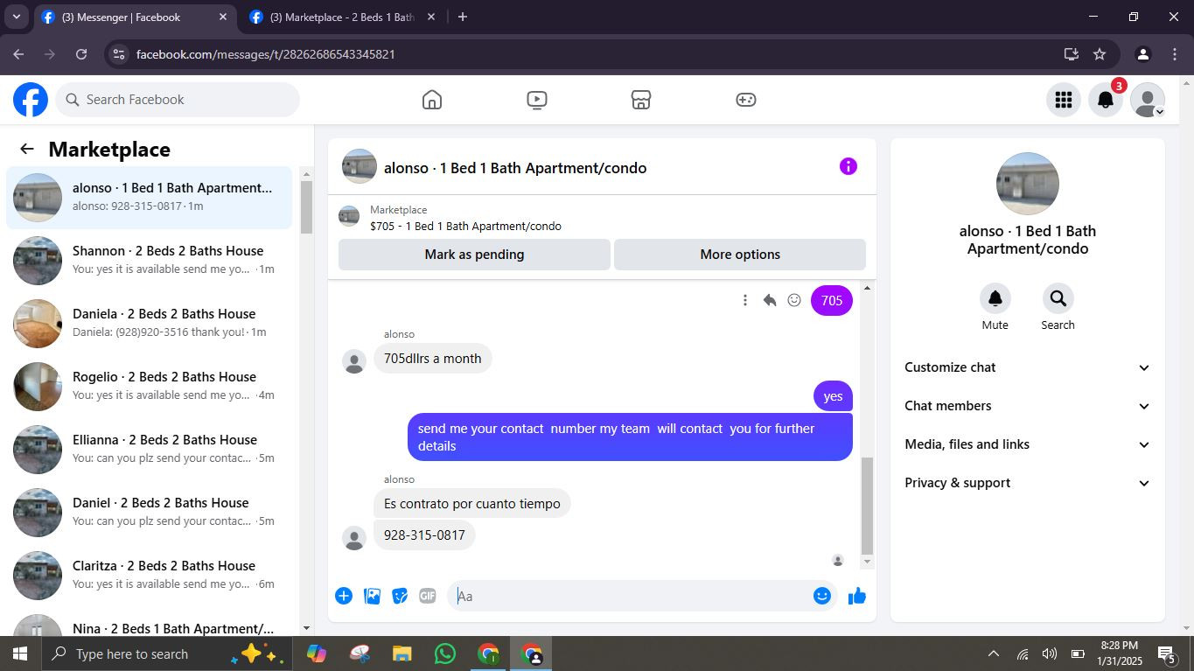
Task: Open the Daniel 2 Beds 2 Baths chat
Action: pos(150,513)
